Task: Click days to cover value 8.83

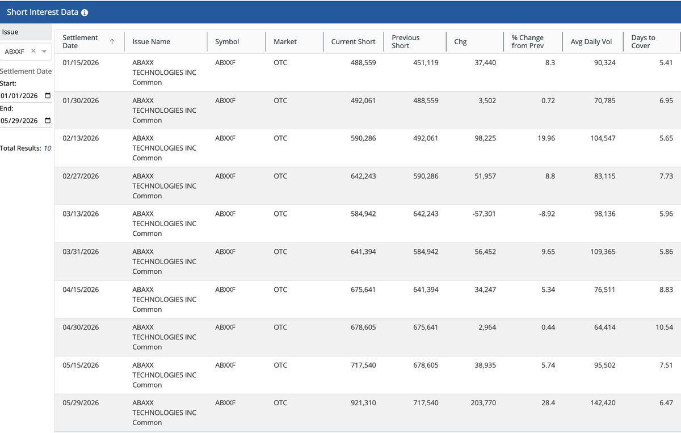Action: [x=666, y=290]
